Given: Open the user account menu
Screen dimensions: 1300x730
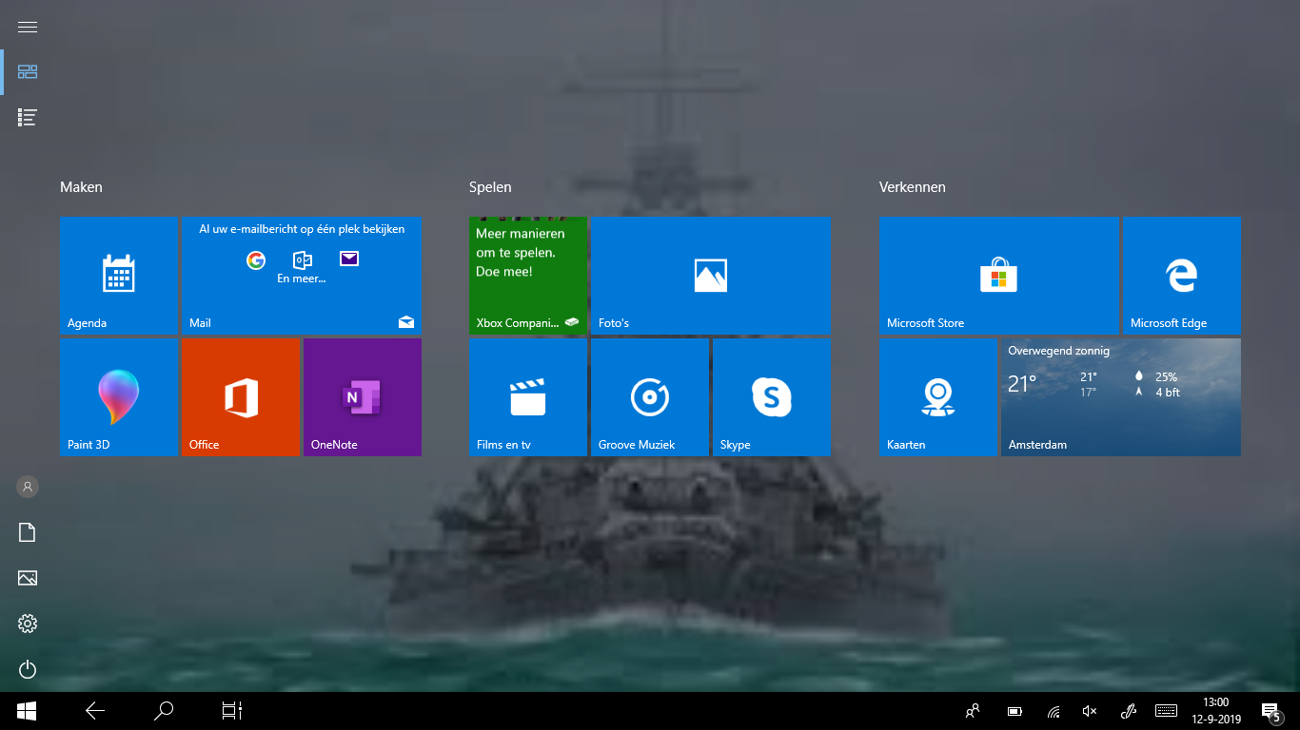Looking at the screenshot, I should pos(28,487).
